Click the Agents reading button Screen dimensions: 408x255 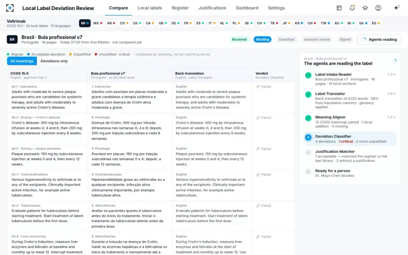(x=379, y=39)
